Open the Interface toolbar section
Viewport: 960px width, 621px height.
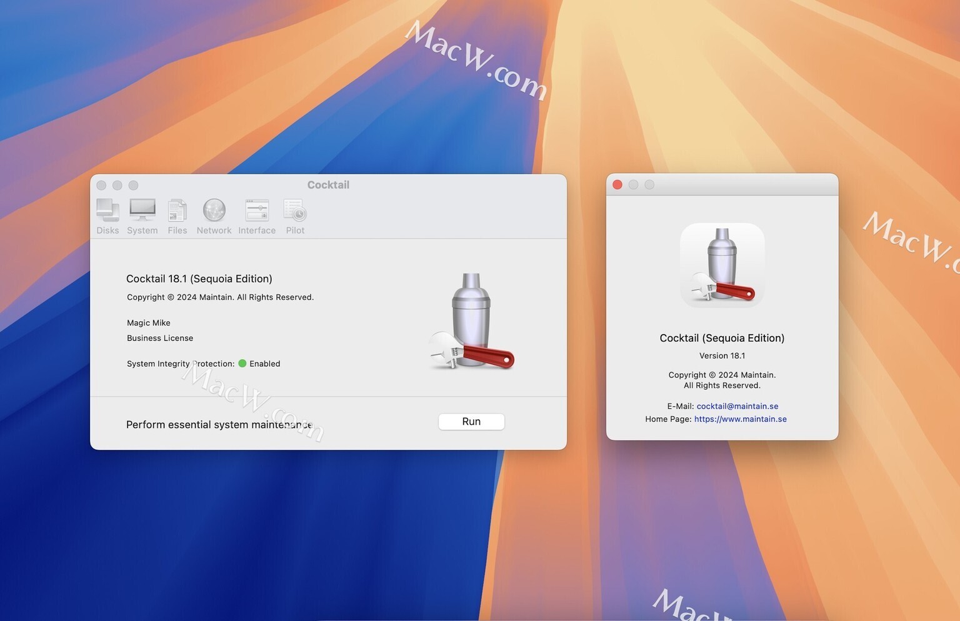[x=257, y=216]
